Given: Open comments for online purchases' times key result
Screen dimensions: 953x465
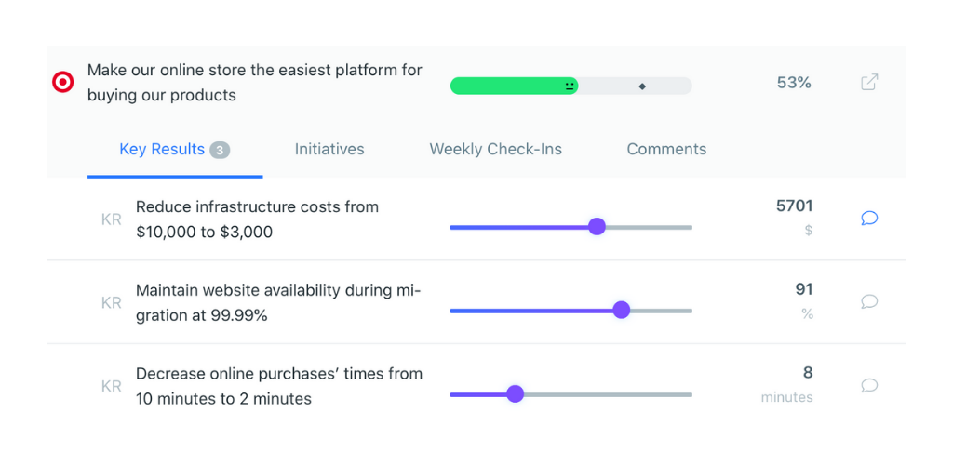Looking at the screenshot, I should click(869, 385).
